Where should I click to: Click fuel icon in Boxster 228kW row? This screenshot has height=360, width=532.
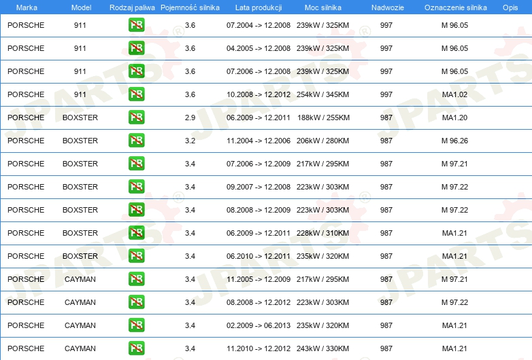tap(136, 233)
